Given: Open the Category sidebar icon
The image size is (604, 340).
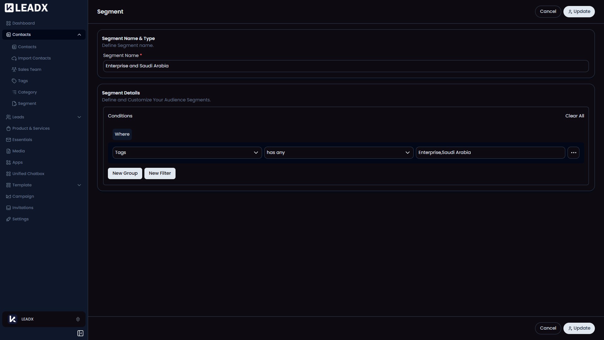Looking at the screenshot, I should (14, 92).
